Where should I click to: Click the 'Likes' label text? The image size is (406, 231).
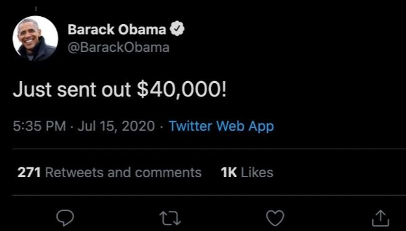(x=257, y=173)
